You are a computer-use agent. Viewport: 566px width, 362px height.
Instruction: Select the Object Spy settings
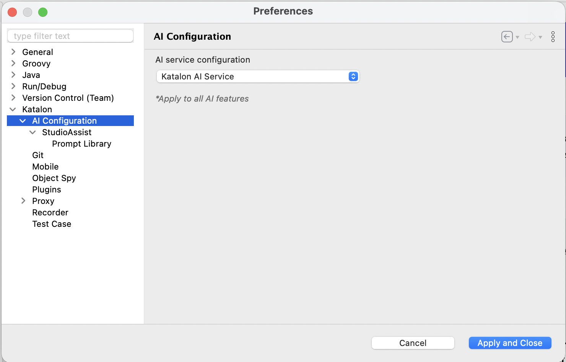pyautogui.click(x=54, y=178)
